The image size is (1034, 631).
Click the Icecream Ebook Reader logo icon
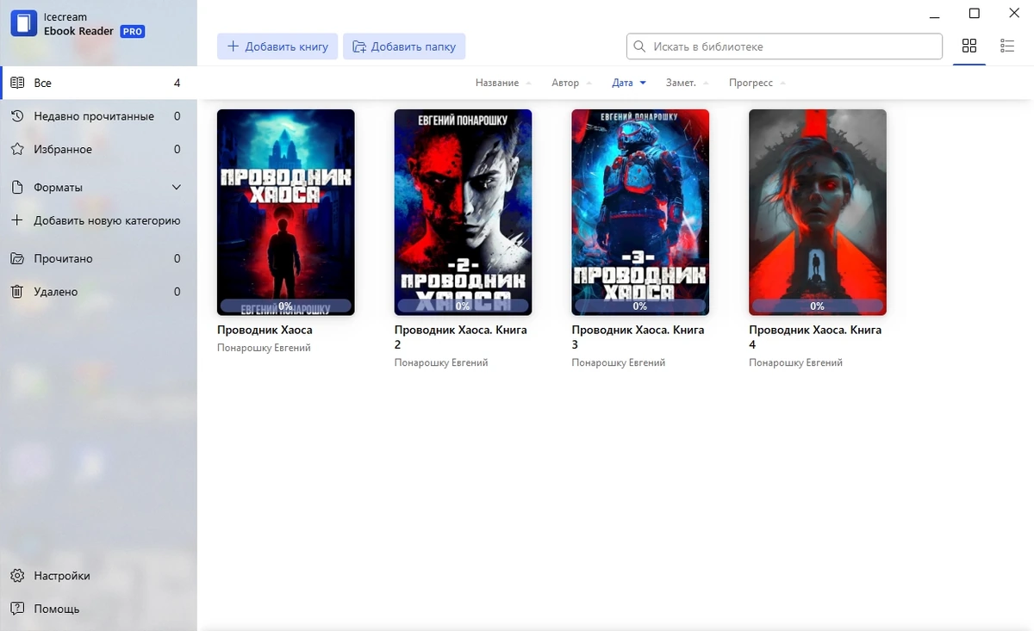click(23, 24)
